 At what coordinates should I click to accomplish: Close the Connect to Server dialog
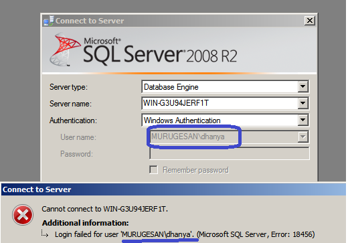pos(310,21)
